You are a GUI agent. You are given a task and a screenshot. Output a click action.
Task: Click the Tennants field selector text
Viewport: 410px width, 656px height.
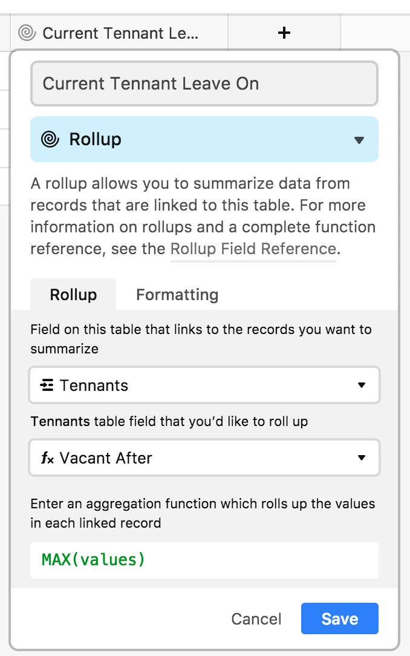(94, 385)
